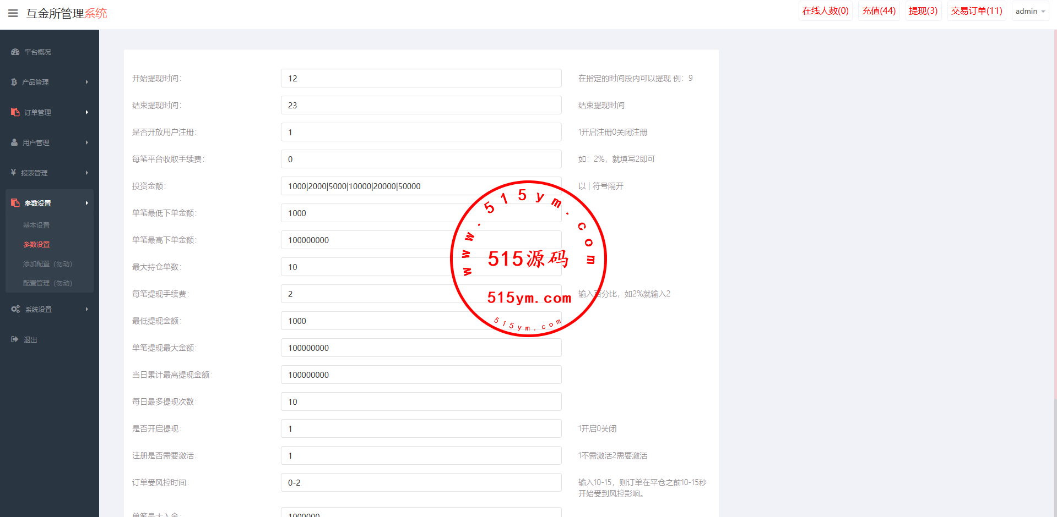Open the admin account dropdown
Viewport: 1057px width, 517px height.
1030,11
